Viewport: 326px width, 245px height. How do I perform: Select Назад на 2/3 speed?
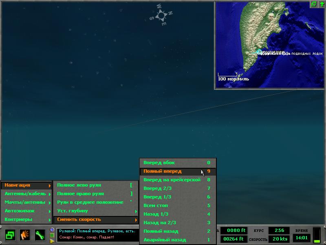(x=178, y=223)
